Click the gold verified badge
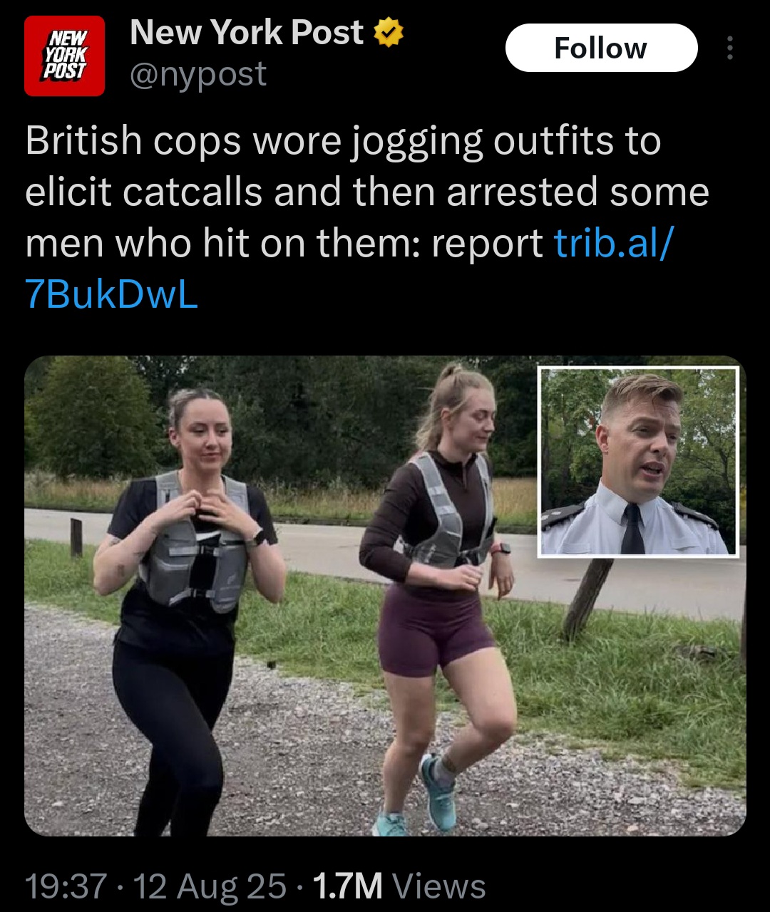This screenshot has width=770, height=912. (x=389, y=33)
